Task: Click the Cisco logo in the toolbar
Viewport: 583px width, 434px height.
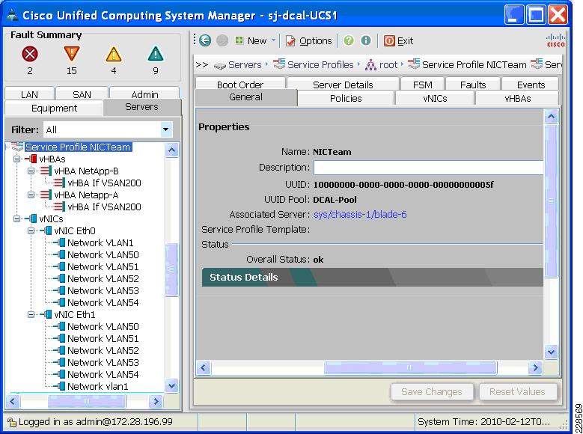Action: (555, 40)
